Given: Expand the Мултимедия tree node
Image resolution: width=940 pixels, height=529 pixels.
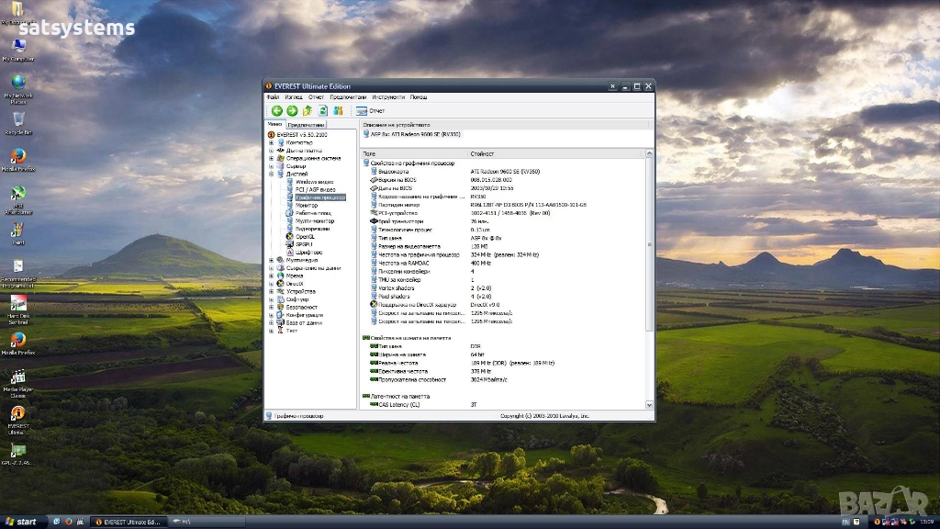Looking at the screenshot, I should pos(271,260).
